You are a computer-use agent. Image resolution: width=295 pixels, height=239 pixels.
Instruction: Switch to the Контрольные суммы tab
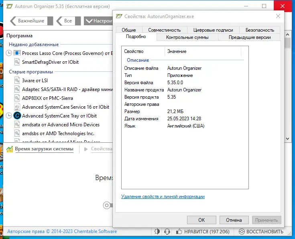pyautogui.click(x=187, y=37)
